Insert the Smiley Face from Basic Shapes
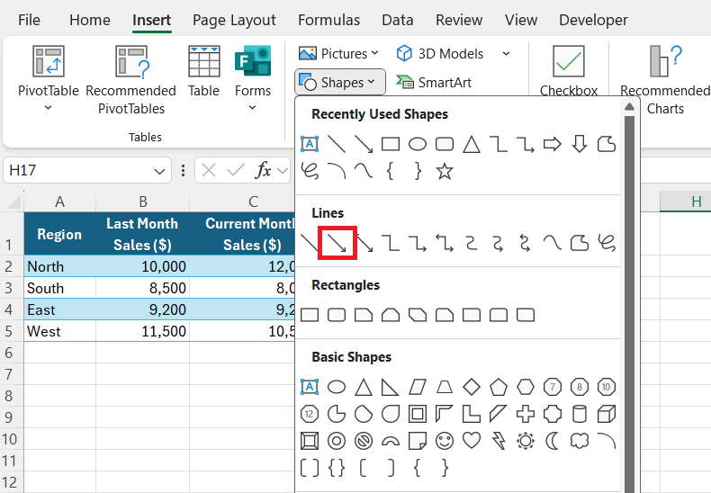 coord(445,441)
